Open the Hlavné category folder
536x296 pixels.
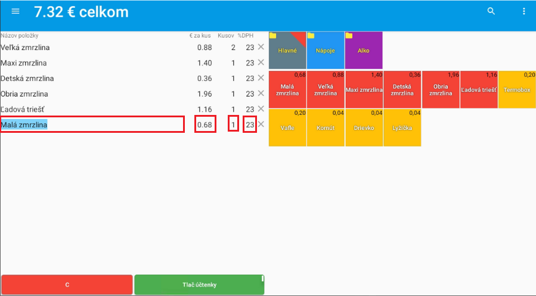point(287,51)
